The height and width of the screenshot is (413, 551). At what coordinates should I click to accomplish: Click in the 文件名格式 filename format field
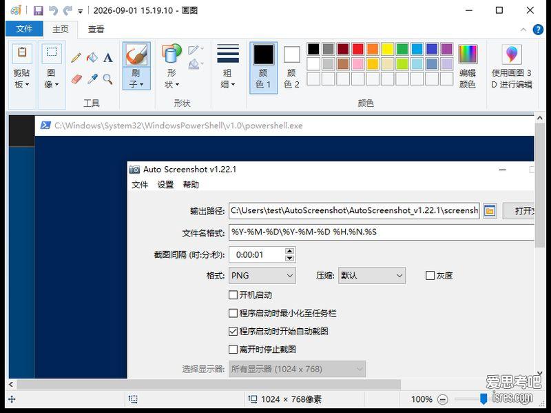[382, 232]
